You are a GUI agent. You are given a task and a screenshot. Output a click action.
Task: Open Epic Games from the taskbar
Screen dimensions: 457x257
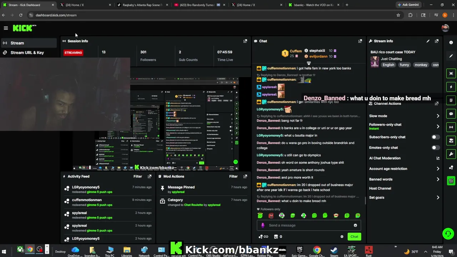coord(300,251)
